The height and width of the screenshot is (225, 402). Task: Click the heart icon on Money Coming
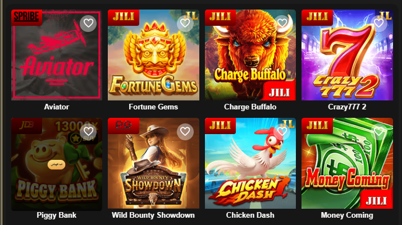tap(379, 132)
